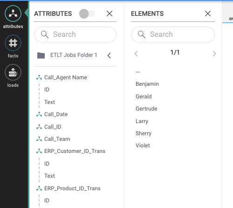
Task: Select Text under ERP_Customer_ID_Trans
Action: [49, 176]
